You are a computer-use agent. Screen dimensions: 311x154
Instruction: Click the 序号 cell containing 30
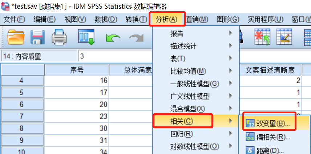[x=77, y=129]
